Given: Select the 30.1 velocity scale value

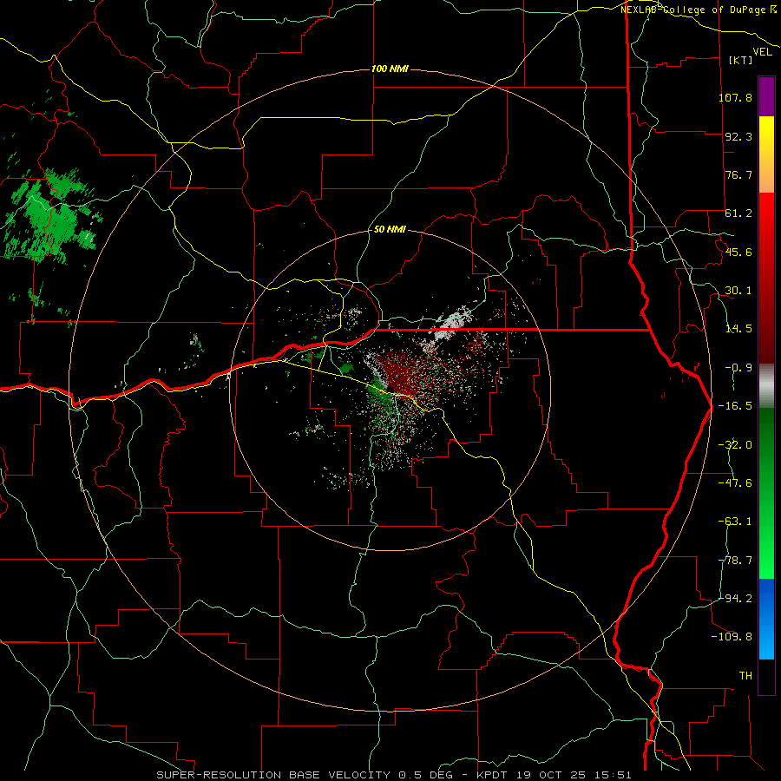Looking at the screenshot, I should pos(738,291).
